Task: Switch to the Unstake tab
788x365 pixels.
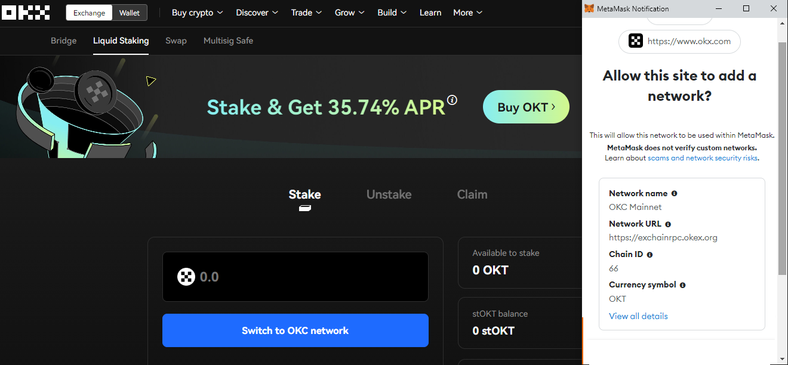Action: pyautogui.click(x=389, y=194)
